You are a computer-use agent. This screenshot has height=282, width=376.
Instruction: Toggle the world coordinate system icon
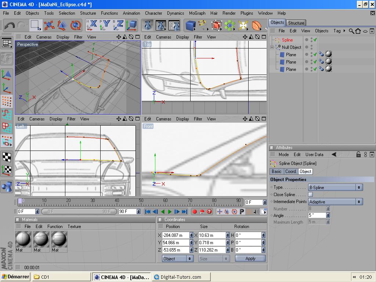(132, 25)
